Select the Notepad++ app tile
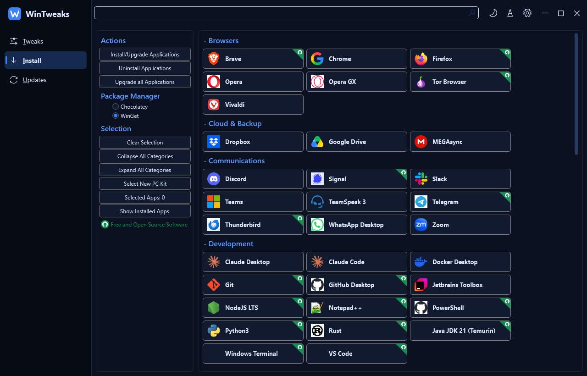This screenshot has width=587, height=376. (357, 308)
